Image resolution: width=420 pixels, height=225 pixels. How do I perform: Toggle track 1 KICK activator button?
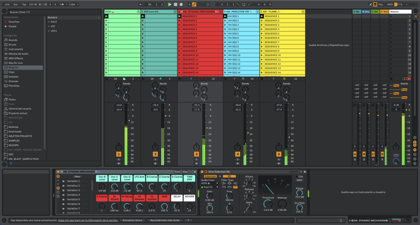pos(119,154)
